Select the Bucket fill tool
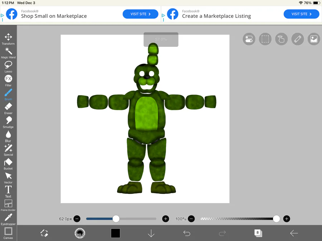 8,164
